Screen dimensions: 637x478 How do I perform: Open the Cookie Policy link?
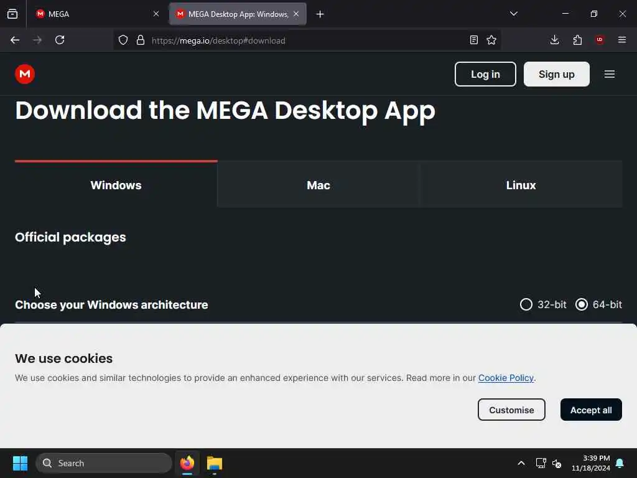(x=506, y=378)
